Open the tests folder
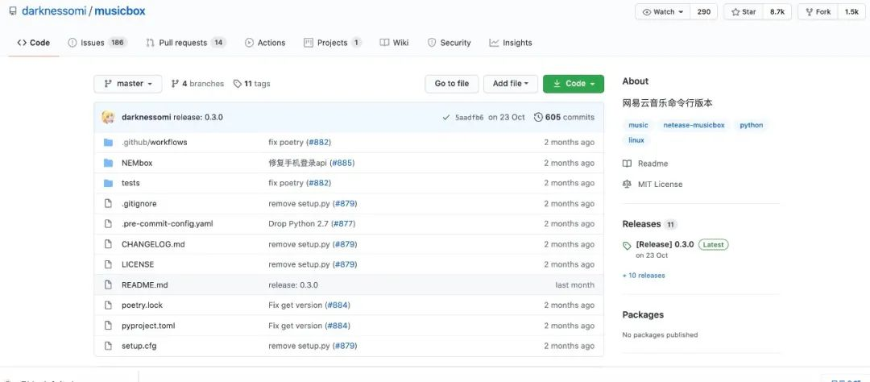This screenshot has height=382, width=870. point(130,183)
